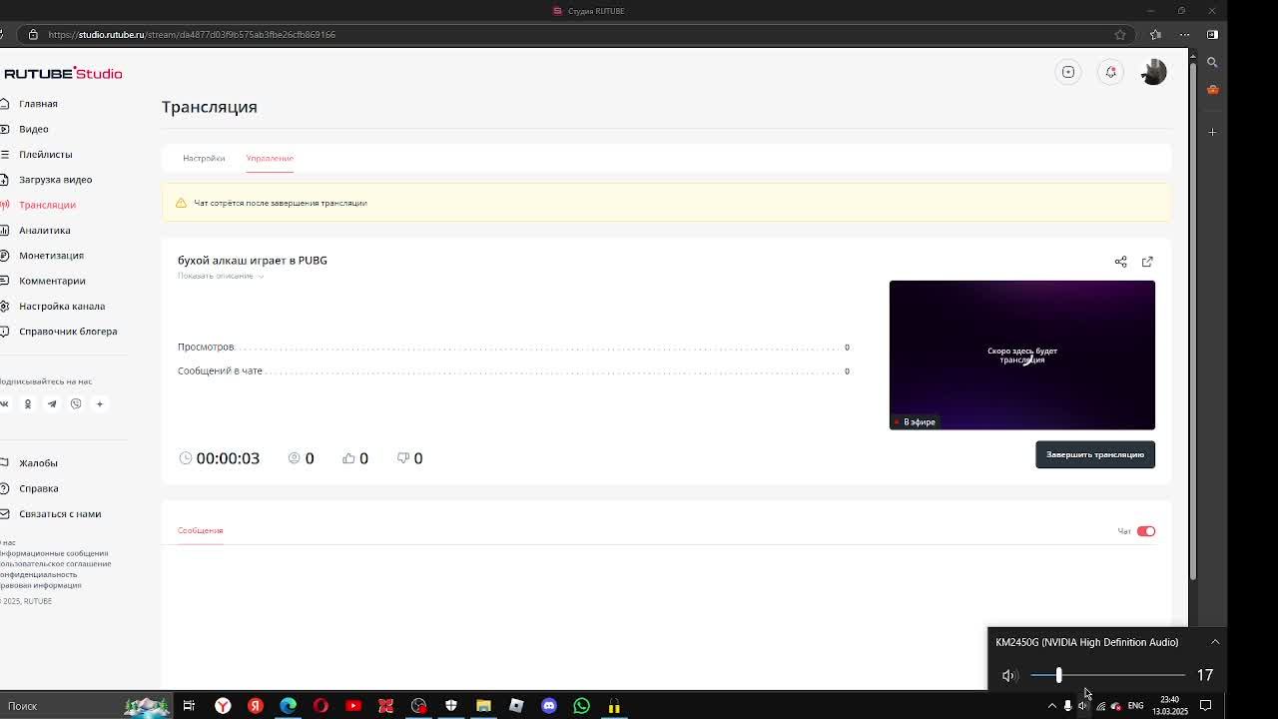Click the likes thumbs-up counter icon

(348, 457)
